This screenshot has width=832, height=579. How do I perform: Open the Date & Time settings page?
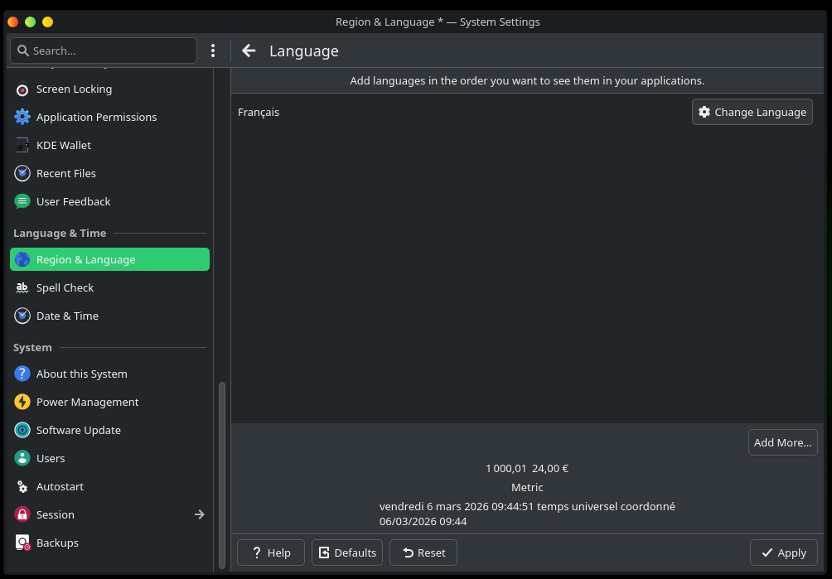pyautogui.click(x=67, y=316)
